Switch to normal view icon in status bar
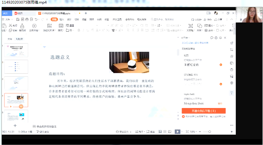The width and height of the screenshot is (263, 145). (x=160, y=131)
